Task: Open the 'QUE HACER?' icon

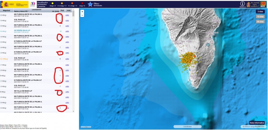Action: 263,4
